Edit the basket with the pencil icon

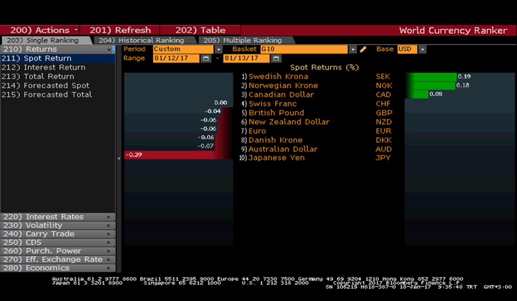(363, 49)
